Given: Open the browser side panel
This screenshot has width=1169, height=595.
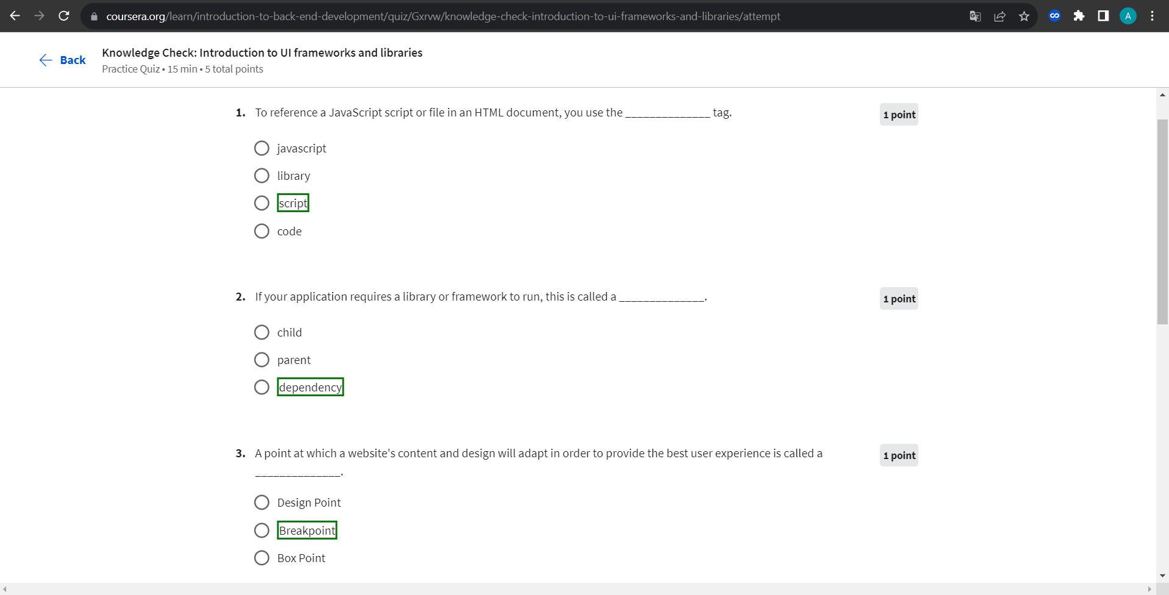Looking at the screenshot, I should tap(1103, 16).
